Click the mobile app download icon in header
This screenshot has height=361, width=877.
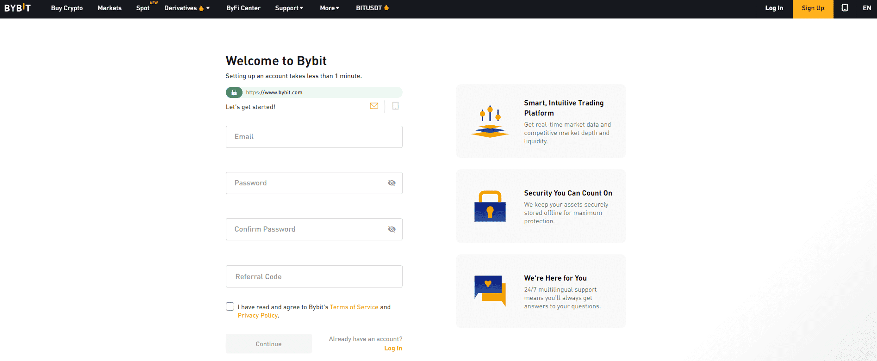845,8
